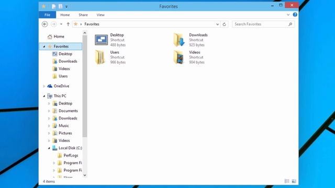Expand the Music folder node
335x188 pixels.
pyautogui.click(x=49, y=126)
